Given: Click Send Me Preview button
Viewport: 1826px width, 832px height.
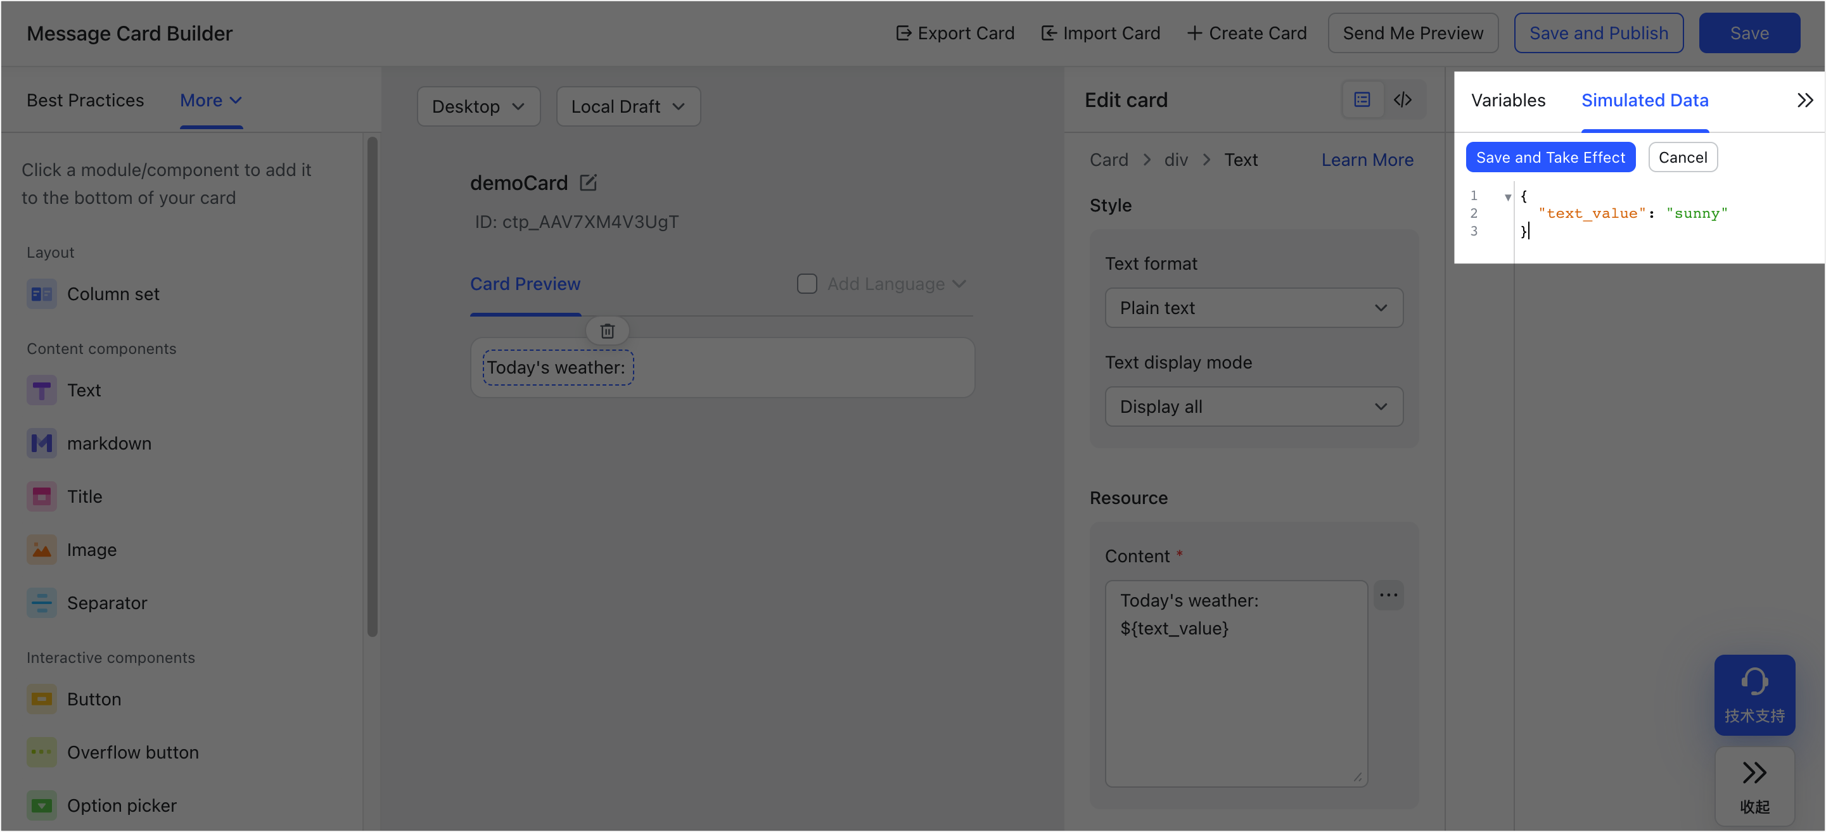Looking at the screenshot, I should click(1413, 34).
